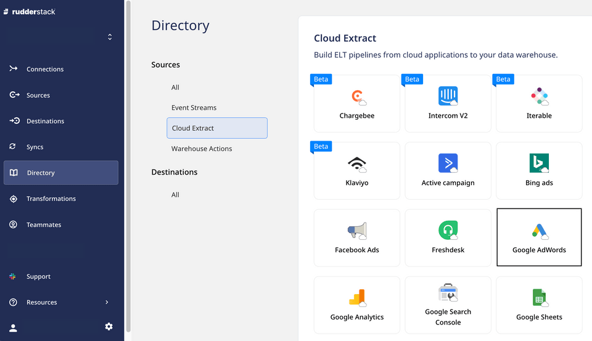Click the Destinations sidebar icon
Viewport: 592px width, 341px height.
(14, 121)
